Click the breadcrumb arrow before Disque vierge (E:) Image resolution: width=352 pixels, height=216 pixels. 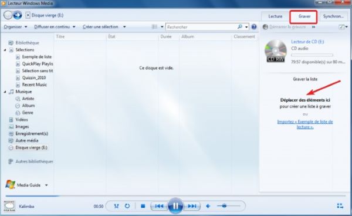click(x=28, y=15)
